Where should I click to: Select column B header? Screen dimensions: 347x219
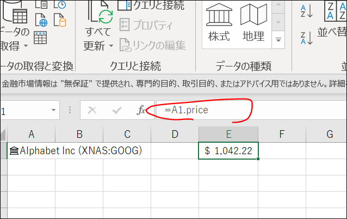tap(79, 134)
